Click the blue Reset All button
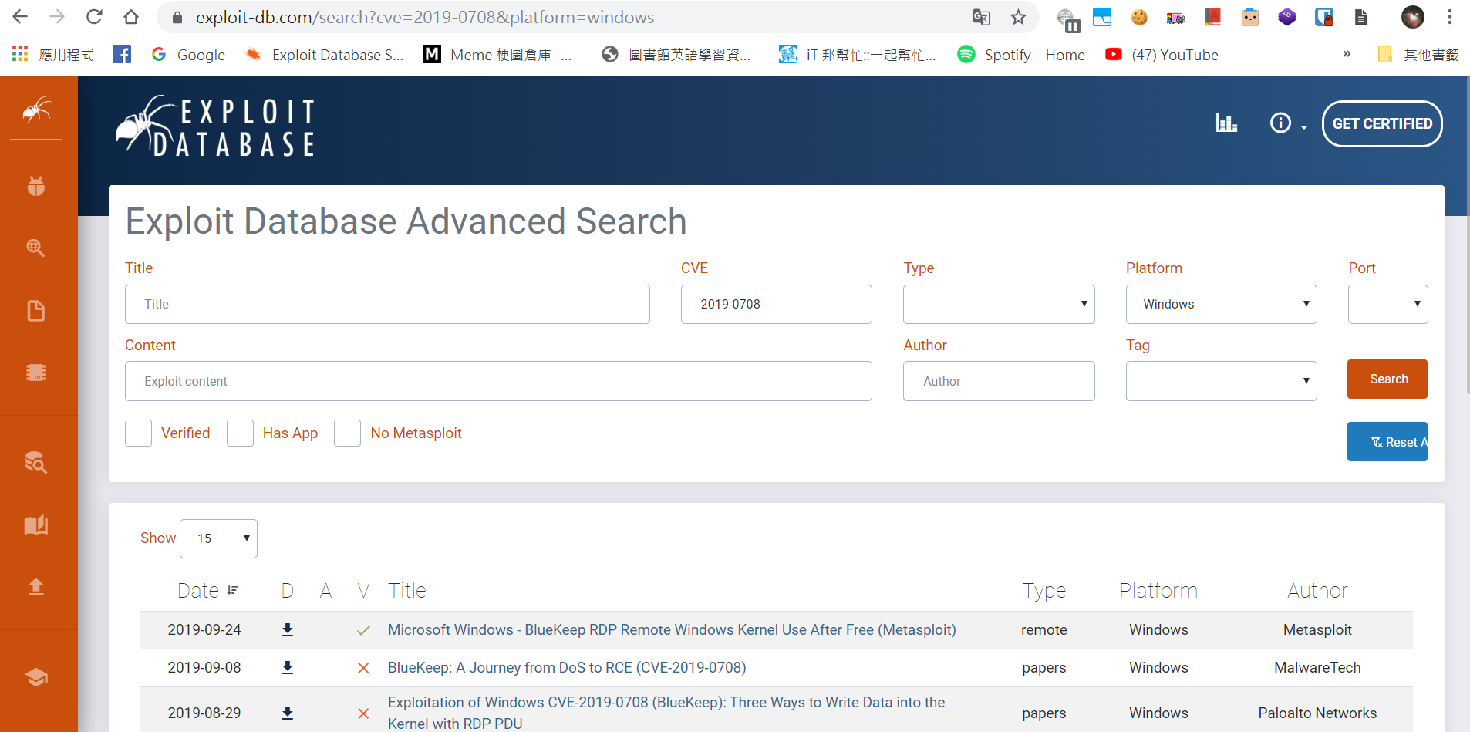 [1387, 442]
